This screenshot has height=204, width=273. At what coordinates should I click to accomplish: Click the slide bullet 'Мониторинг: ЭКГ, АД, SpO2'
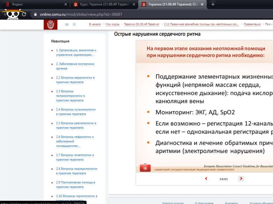[x=195, y=113]
